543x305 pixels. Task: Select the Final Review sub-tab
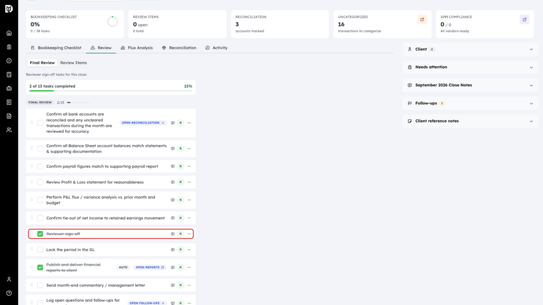tap(42, 62)
